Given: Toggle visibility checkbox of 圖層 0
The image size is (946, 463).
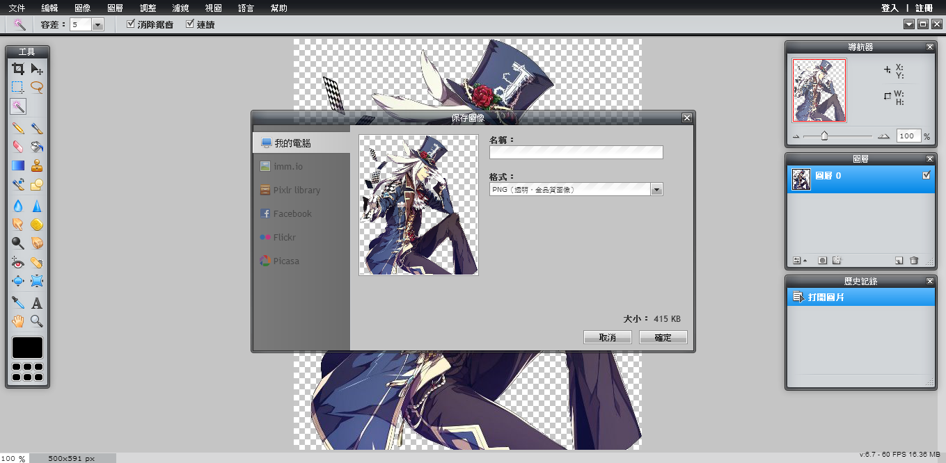Looking at the screenshot, I should coord(926,176).
